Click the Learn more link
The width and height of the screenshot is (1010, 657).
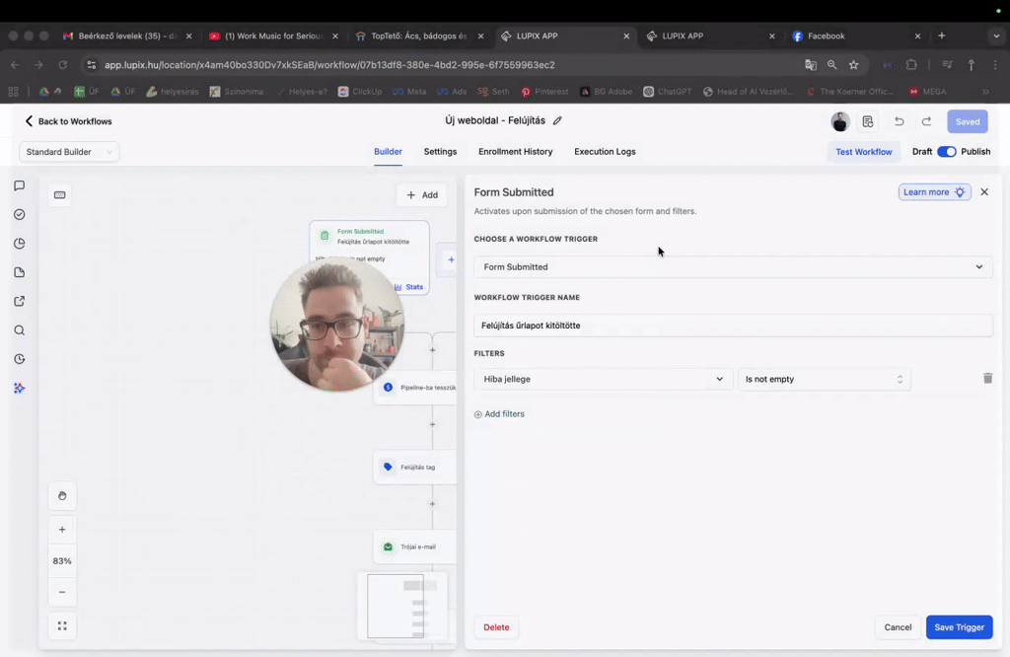[x=933, y=191]
